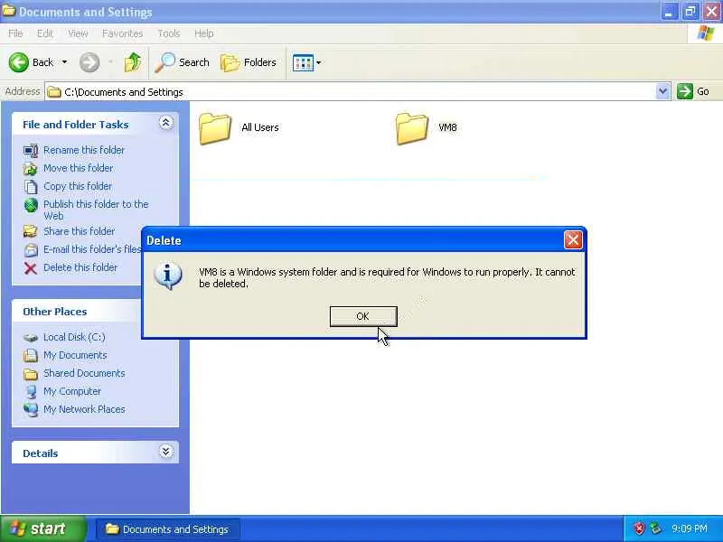Click the Move this folder icon

tap(31, 168)
